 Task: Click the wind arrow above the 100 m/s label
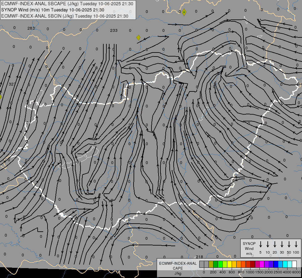(x=296, y=244)
